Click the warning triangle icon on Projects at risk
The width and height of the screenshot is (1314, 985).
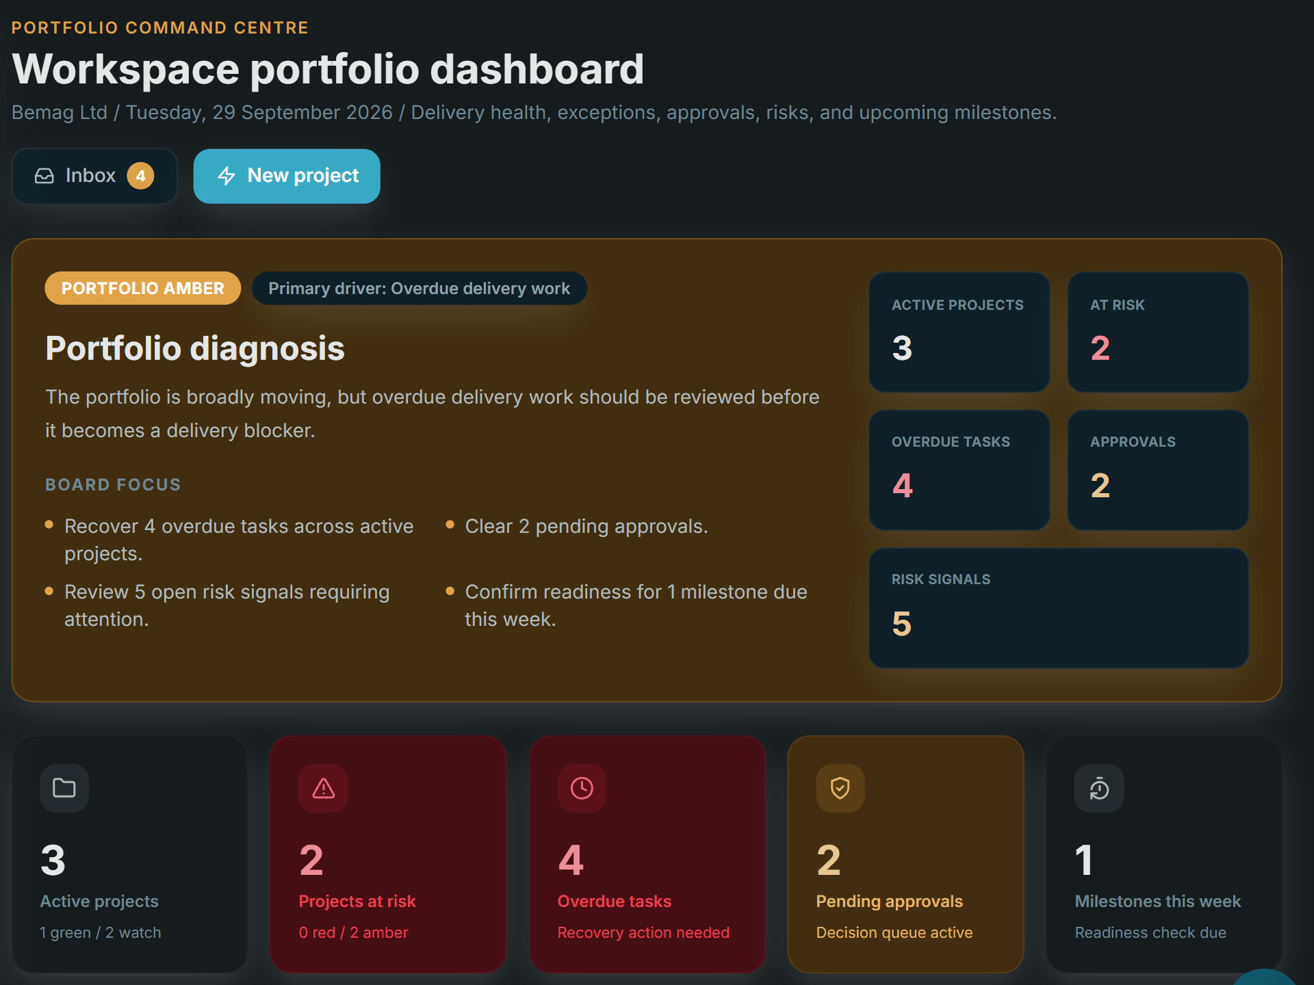tap(323, 788)
